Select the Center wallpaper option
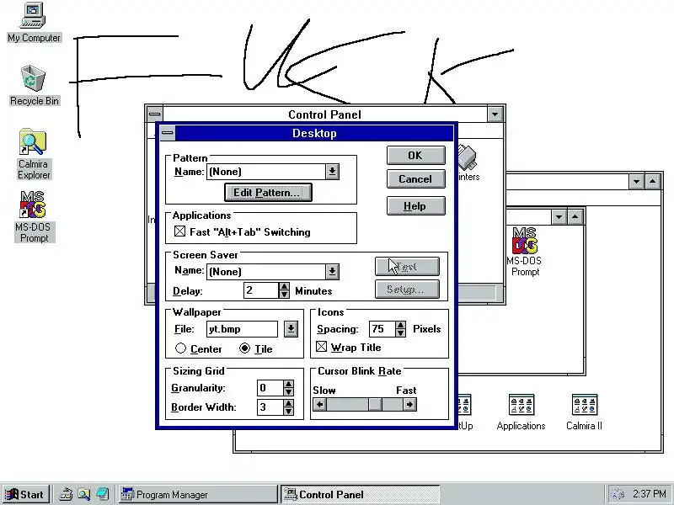This screenshot has width=674, height=505. [x=180, y=348]
